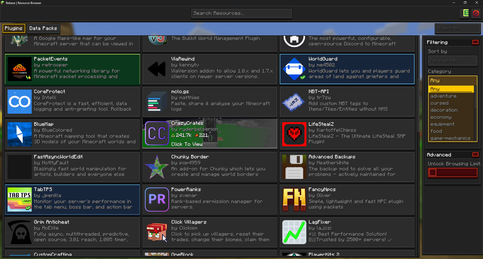The image size is (483, 259).
Task: Click the NBT-API title text
Action: tap(318, 91)
